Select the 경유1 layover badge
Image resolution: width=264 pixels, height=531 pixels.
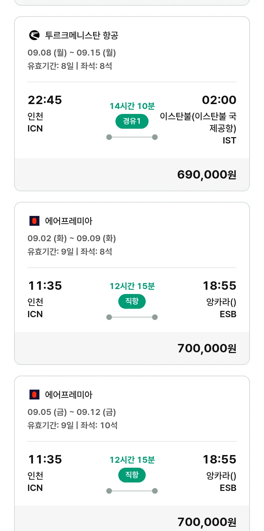pyautogui.click(x=132, y=122)
